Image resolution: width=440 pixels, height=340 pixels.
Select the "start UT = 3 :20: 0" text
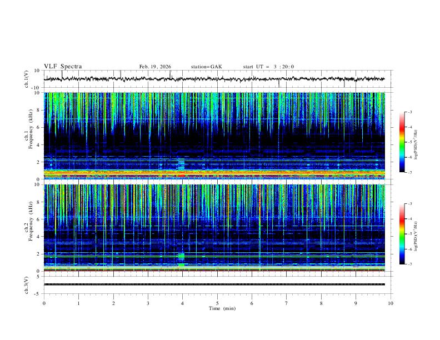pos(268,67)
